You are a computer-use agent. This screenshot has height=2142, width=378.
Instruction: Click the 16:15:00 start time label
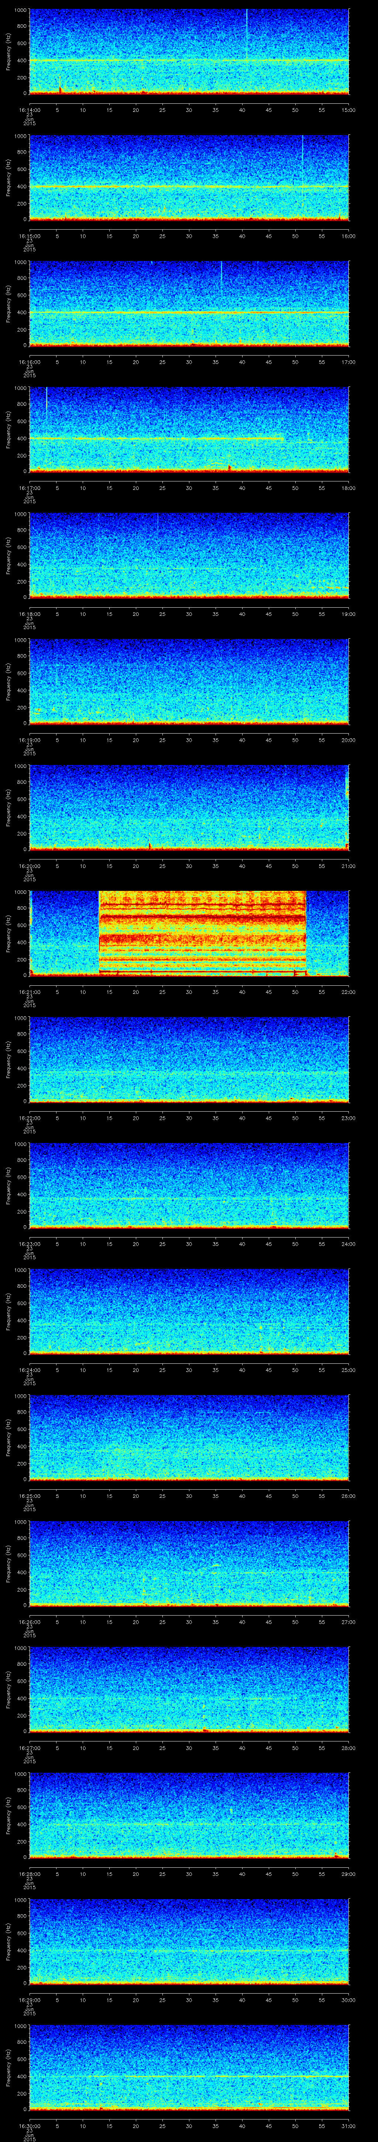coord(30,236)
